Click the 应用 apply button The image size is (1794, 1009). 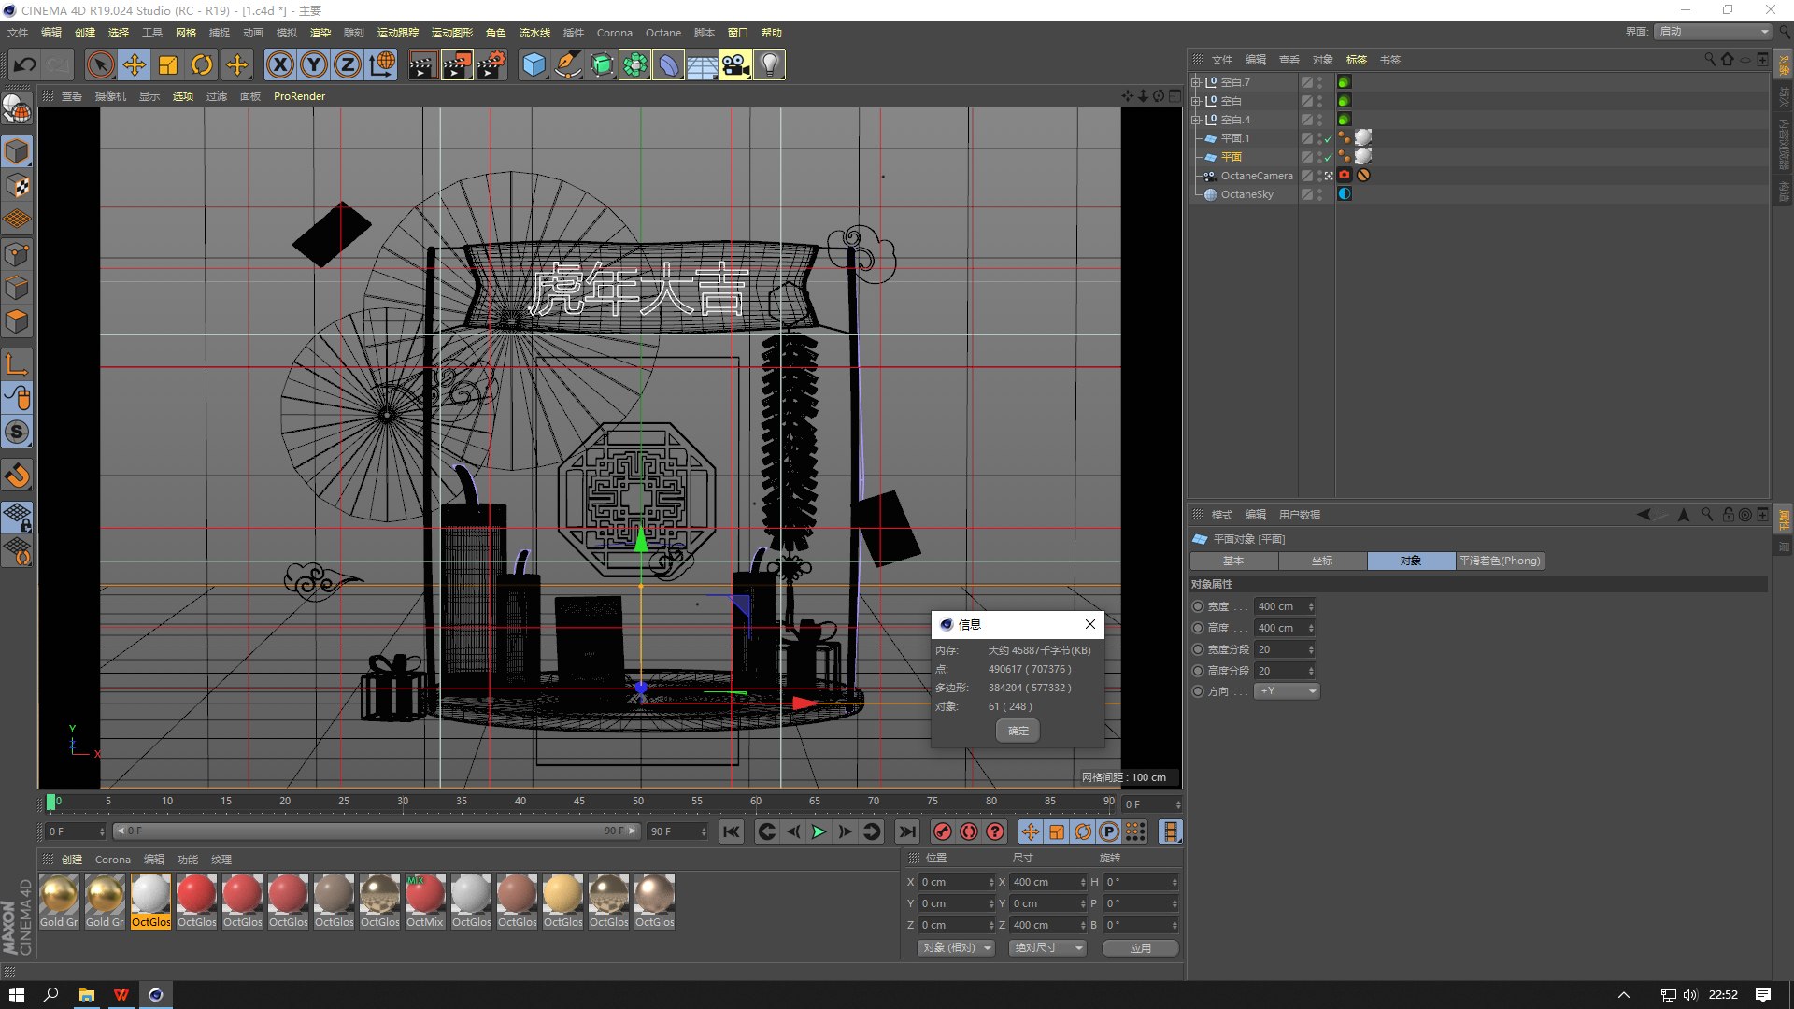1140,947
